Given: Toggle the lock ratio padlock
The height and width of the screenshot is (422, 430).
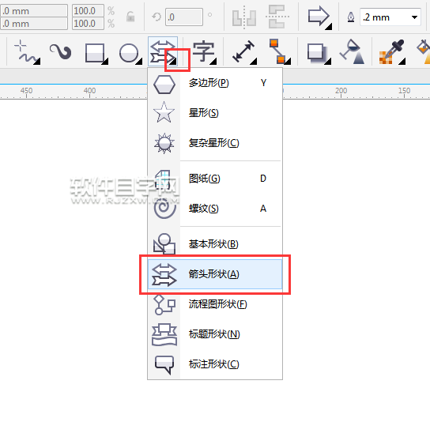Looking at the screenshot, I should pyautogui.click(x=130, y=17).
